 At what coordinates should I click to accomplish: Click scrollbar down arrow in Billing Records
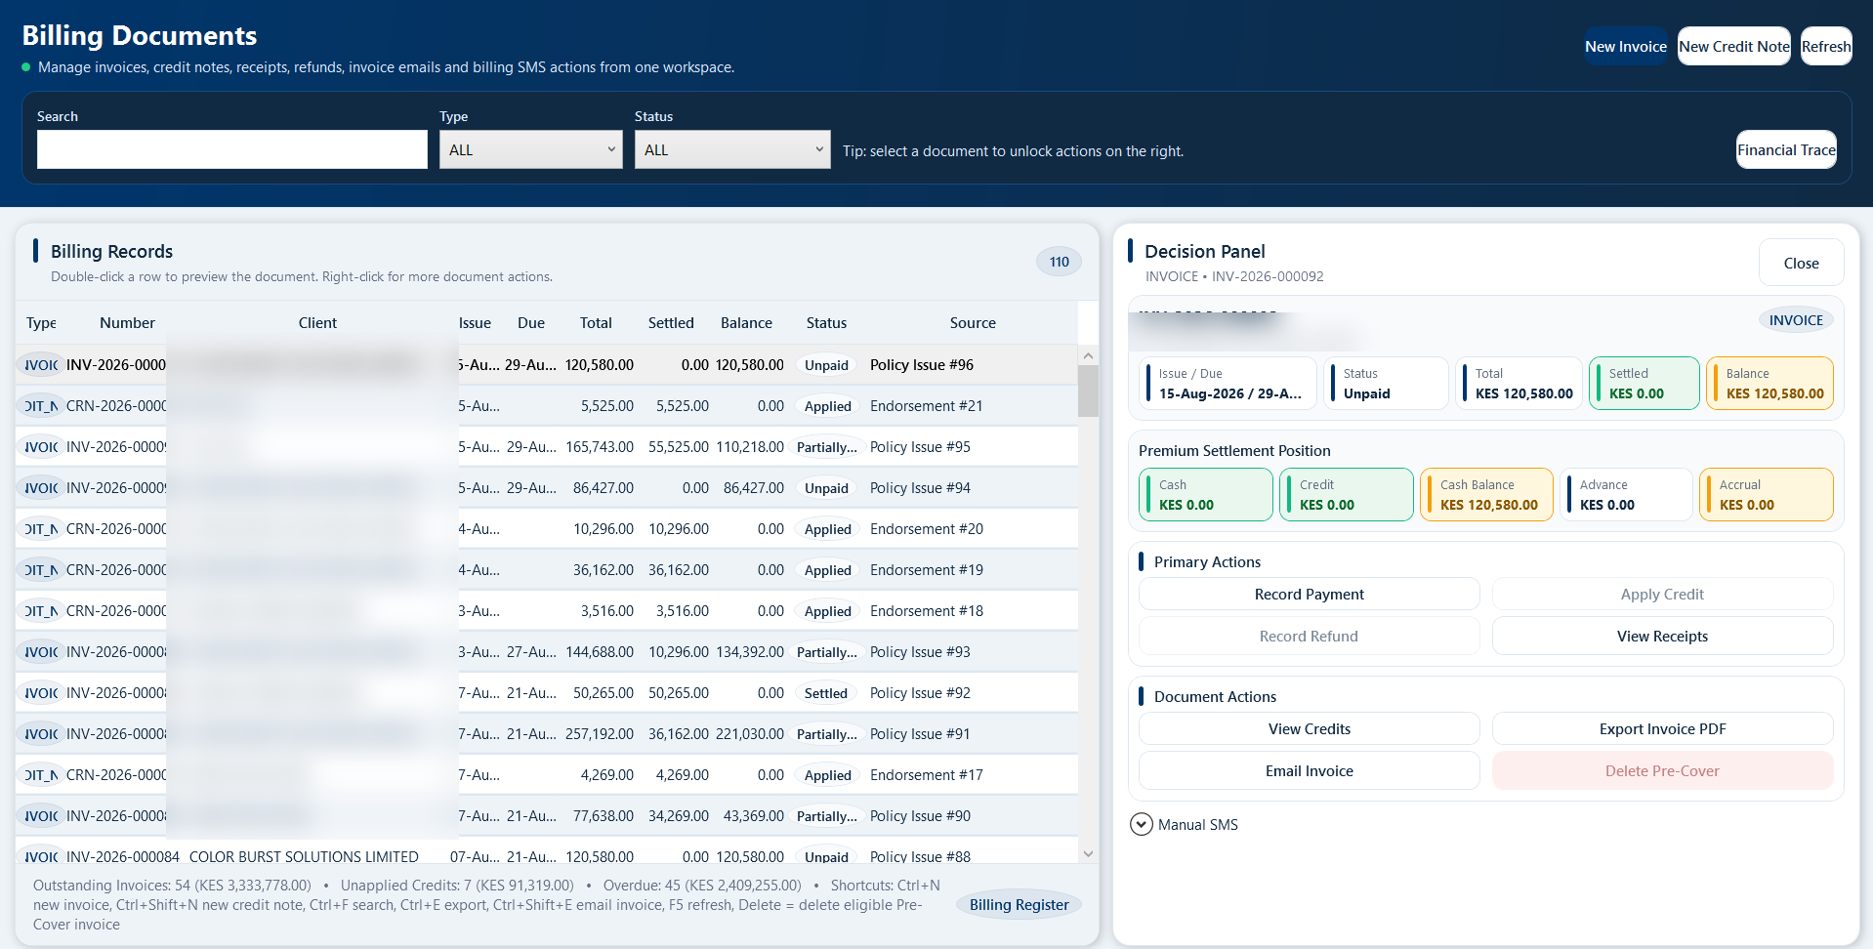[x=1088, y=854]
